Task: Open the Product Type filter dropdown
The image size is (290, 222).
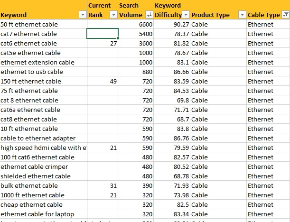Action: pyautogui.click(x=242, y=15)
